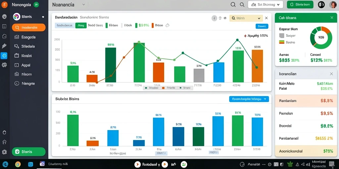Click the green button in the top bar
This screenshot has height=169, width=339.
click(300, 4)
